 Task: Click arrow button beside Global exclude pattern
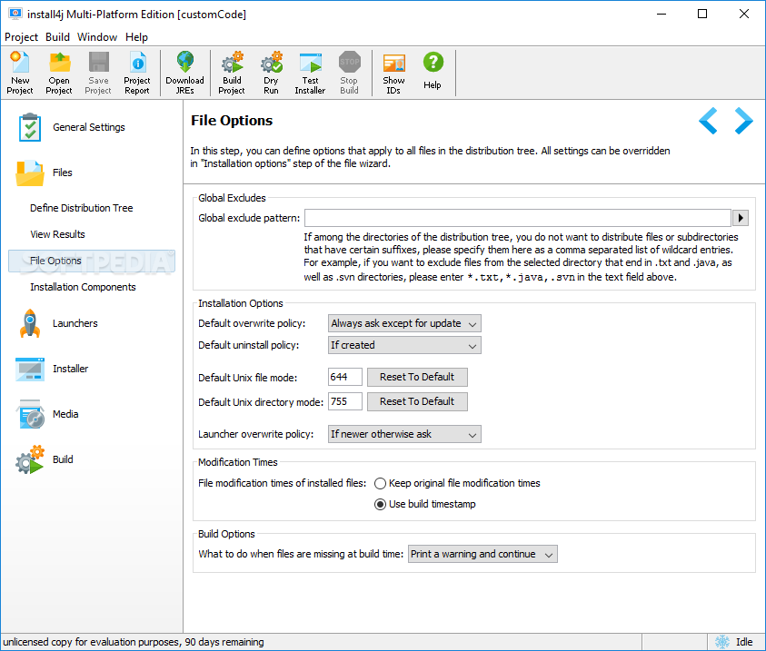(x=741, y=218)
